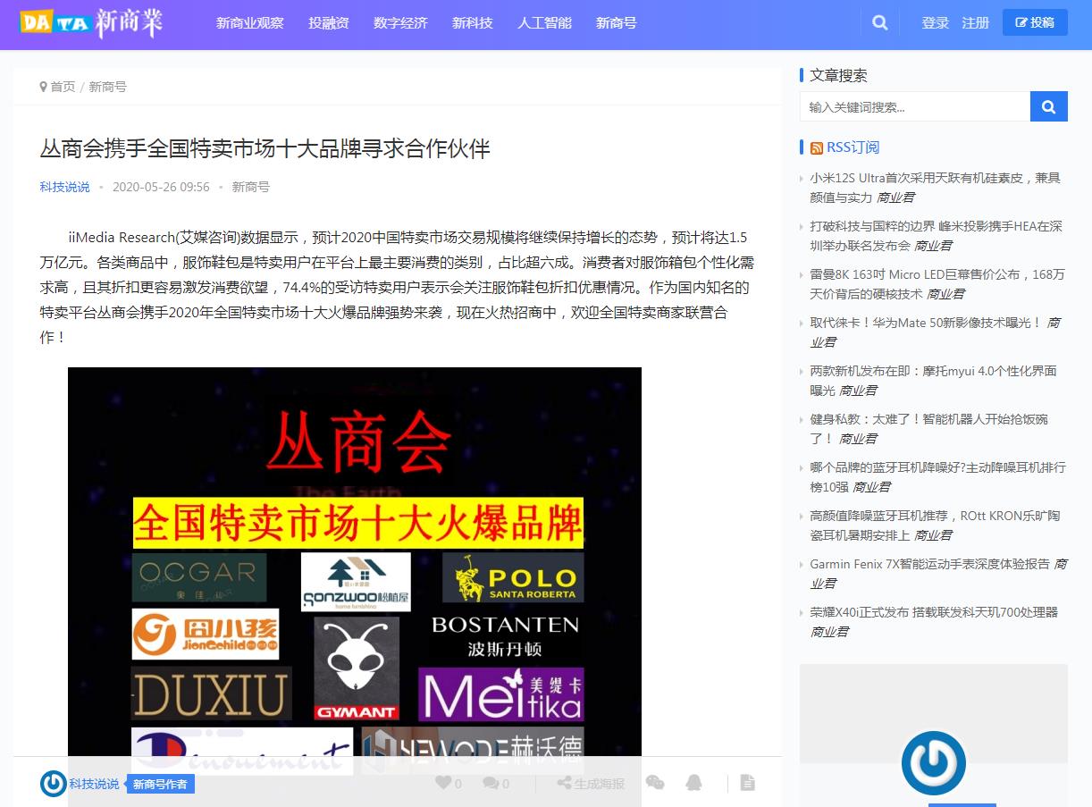Open the 新科技 menu item
The width and height of the screenshot is (1092, 807).
[473, 23]
